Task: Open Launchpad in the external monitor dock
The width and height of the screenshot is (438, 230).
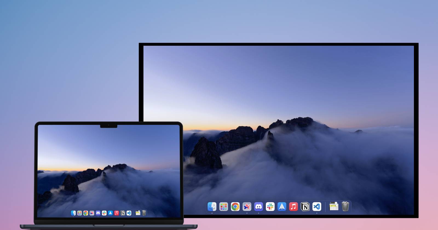Action: pyautogui.click(x=224, y=206)
